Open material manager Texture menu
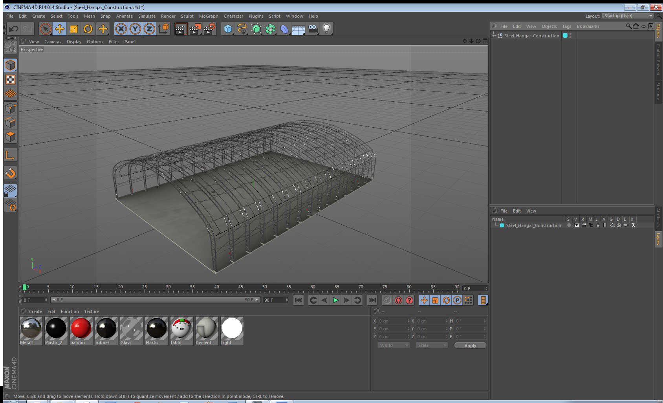Viewport: 663px width, 403px height. 92,311
